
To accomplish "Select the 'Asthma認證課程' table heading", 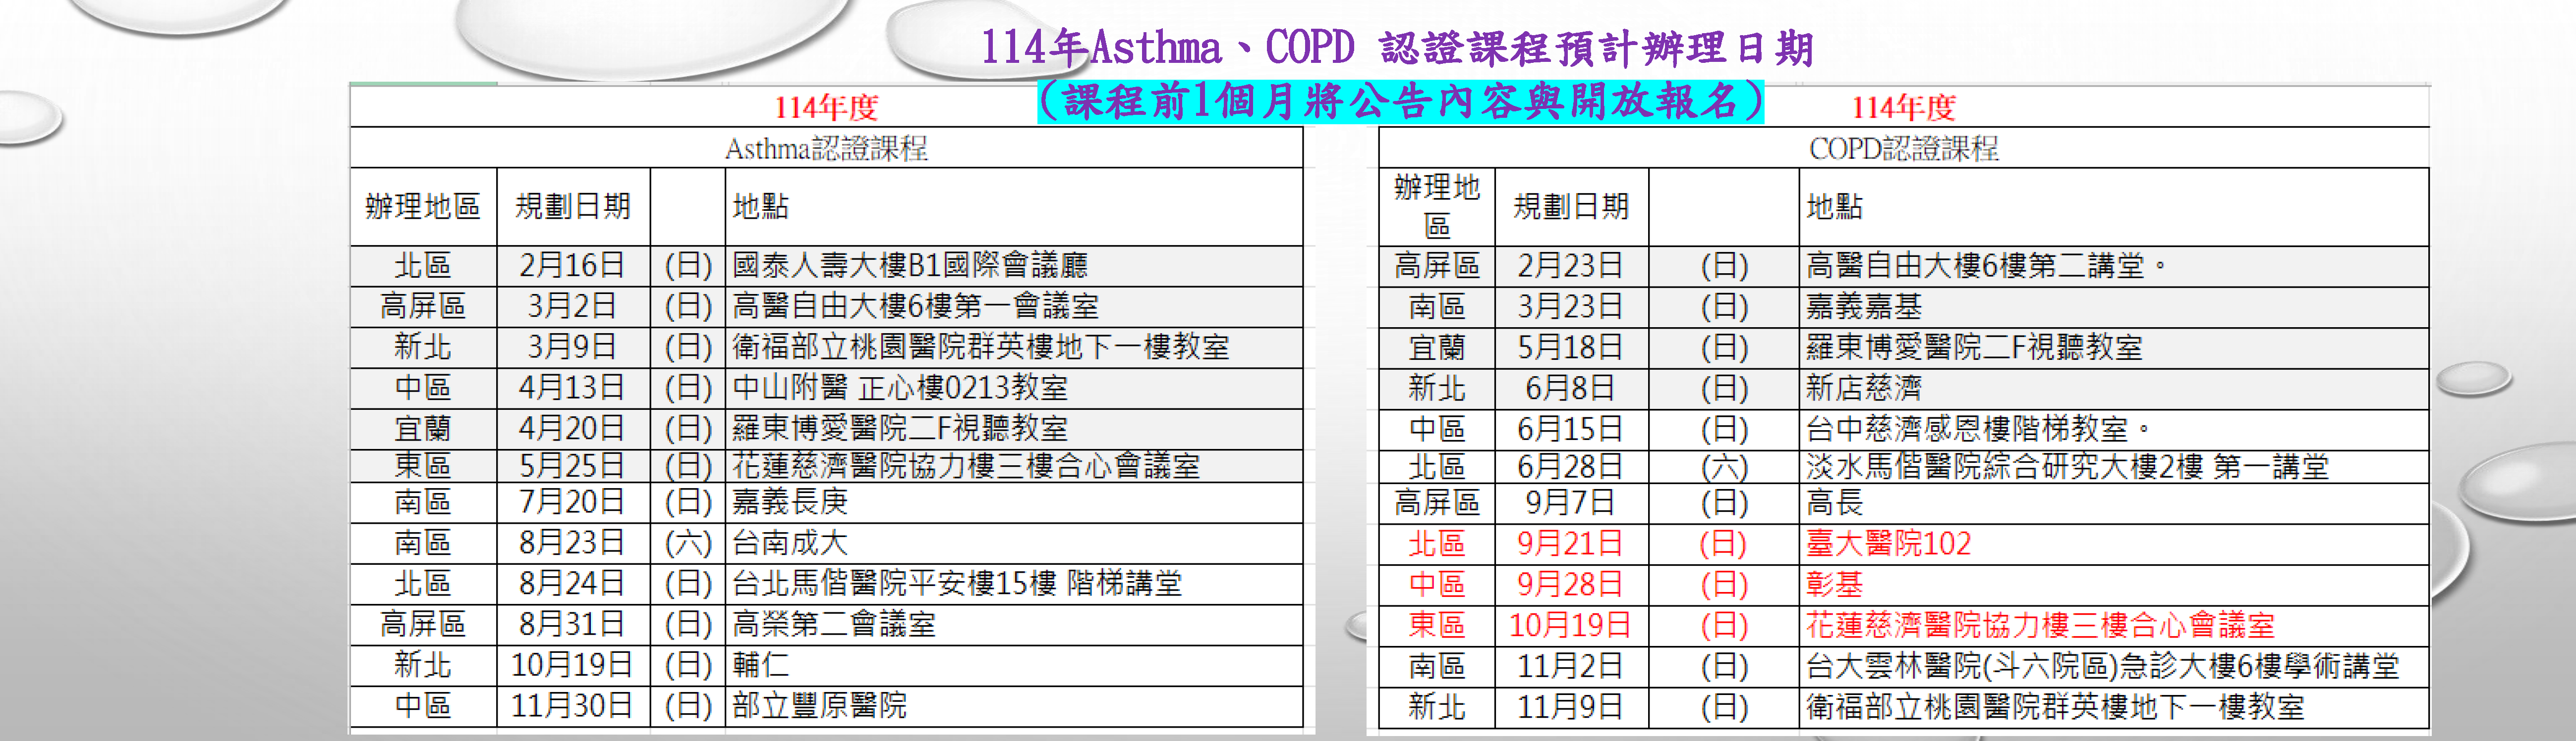I will (826, 148).
